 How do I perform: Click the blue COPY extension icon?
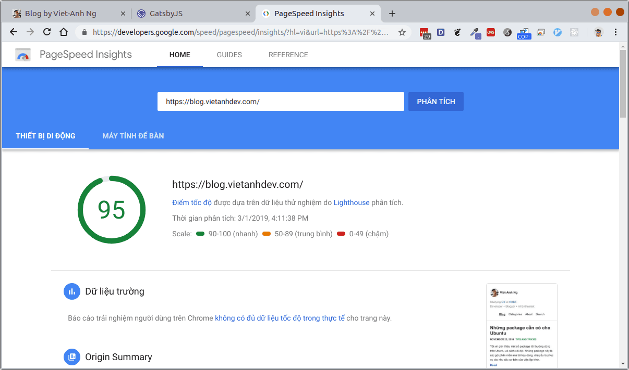(x=524, y=32)
